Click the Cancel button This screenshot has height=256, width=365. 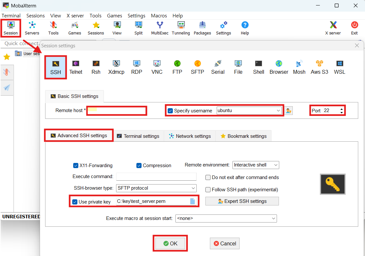pos(225,243)
